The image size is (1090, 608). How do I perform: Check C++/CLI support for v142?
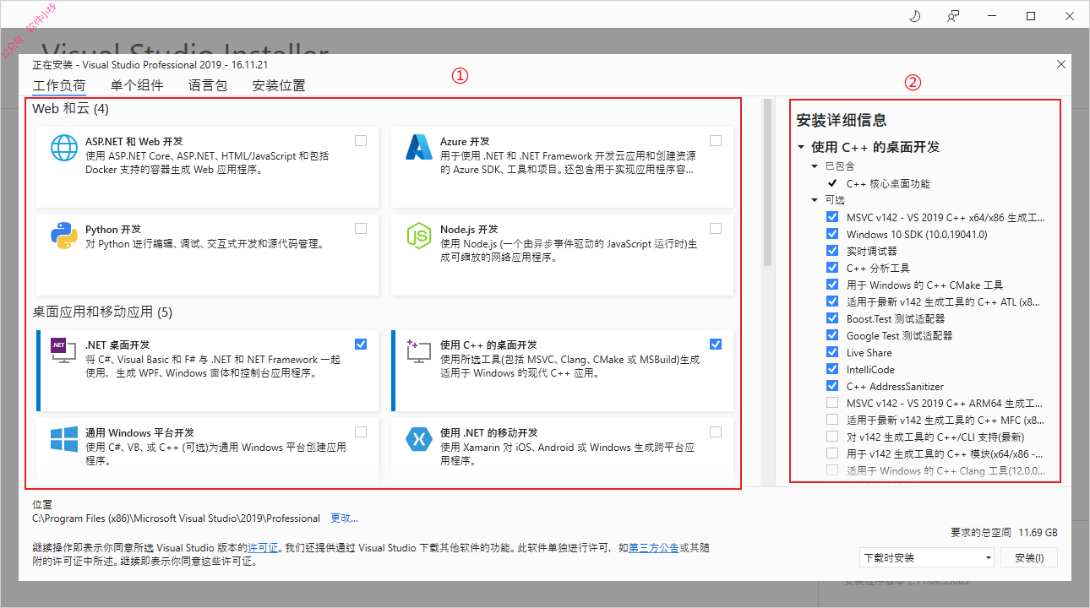(x=832, y=437)
